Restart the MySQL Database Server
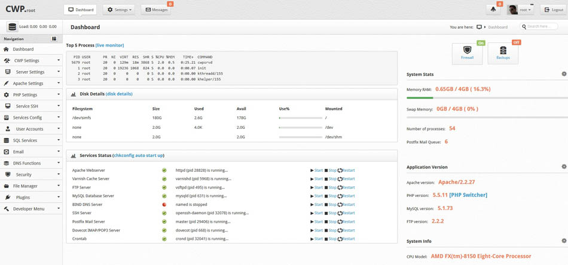The image size is (568, 265). (346, 196)
